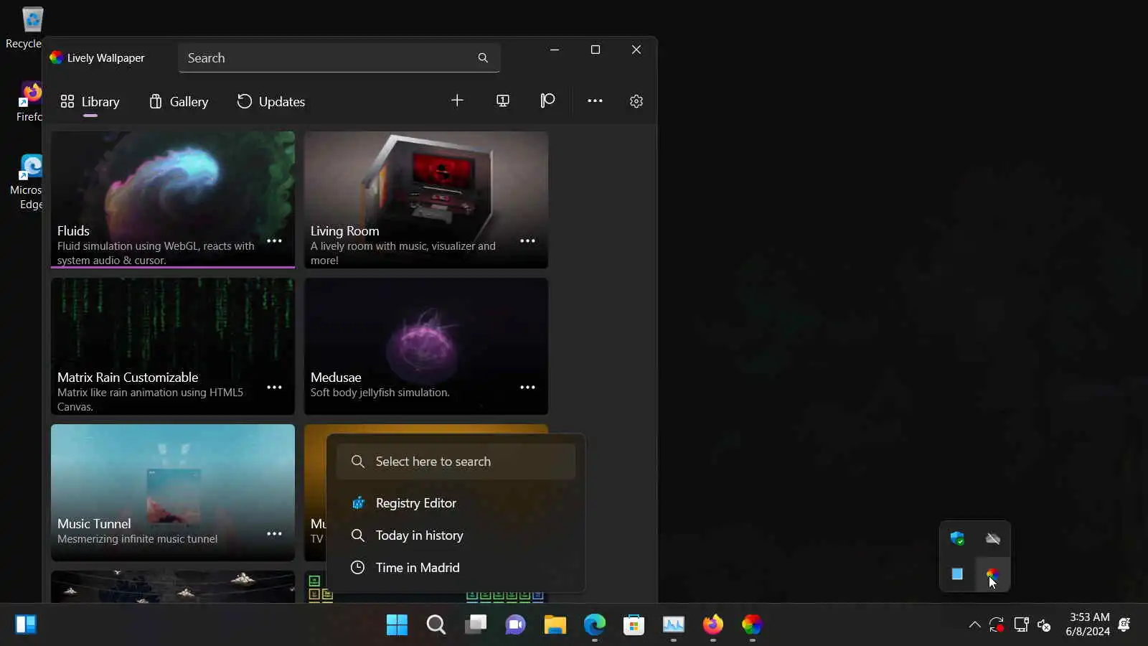Open the Add Wallpaper plus button
This screenshot has height=646, width=1148.
457,101
